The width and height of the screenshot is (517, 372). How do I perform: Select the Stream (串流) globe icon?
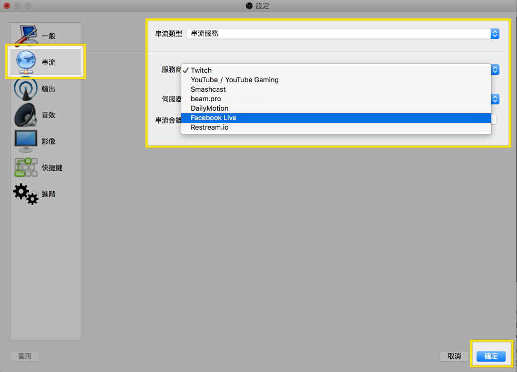coord(26,62)
